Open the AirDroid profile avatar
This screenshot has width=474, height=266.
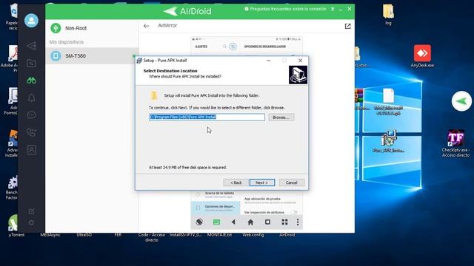click(x=31, y=21)
